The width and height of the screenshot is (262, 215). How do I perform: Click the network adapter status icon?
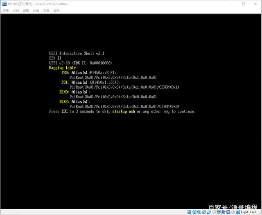pos(204,212)
